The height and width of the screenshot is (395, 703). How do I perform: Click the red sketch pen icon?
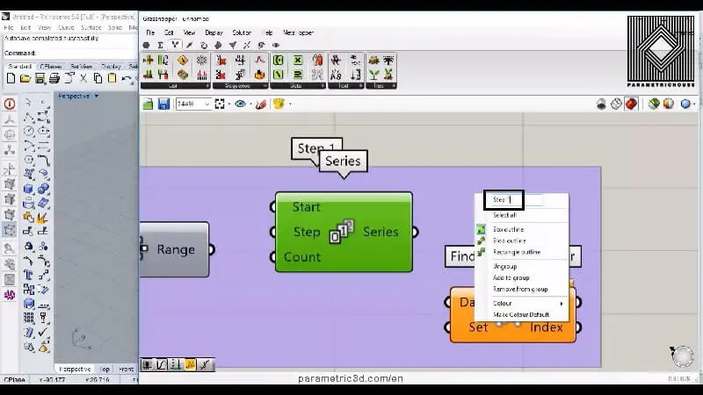pos(260,104)
